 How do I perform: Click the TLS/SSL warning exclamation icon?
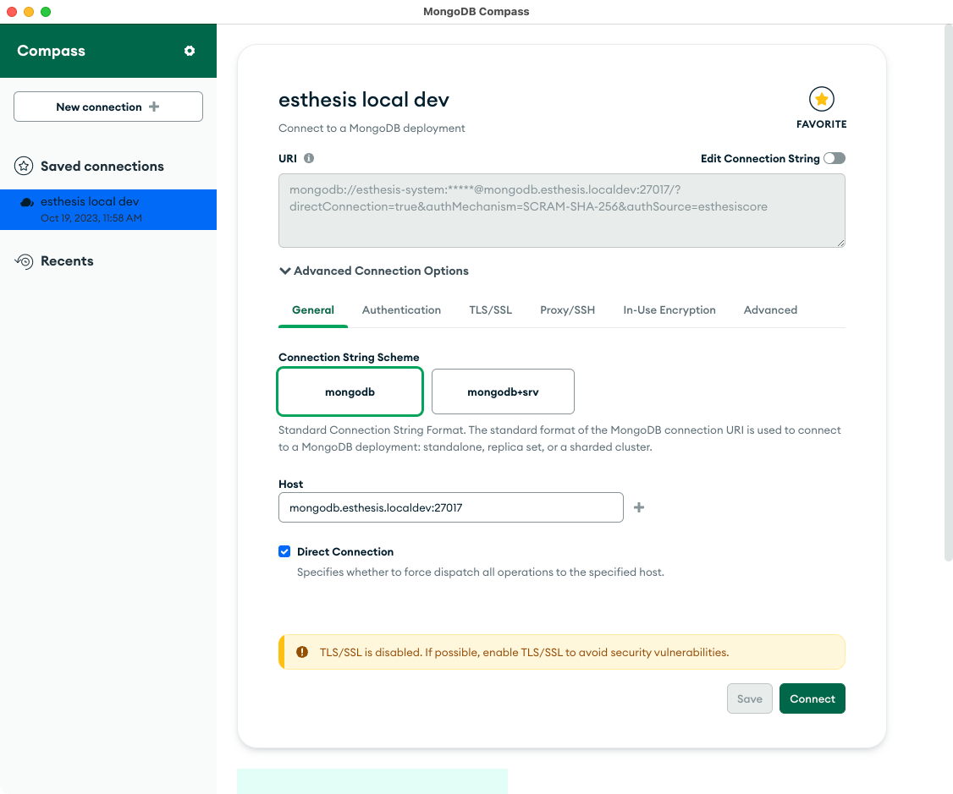click(x=302, y=652)
